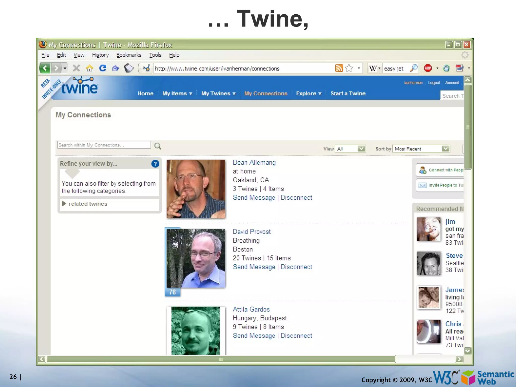Screen dimensions: 516x387
Task: Open the Bookmarks menu
Action: pos(129,55)
